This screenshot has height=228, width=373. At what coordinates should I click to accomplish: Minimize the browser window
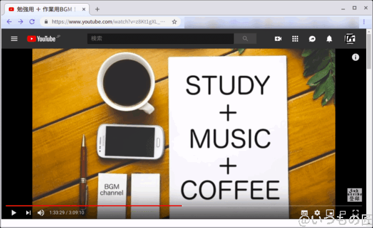(x=343, y=9)
